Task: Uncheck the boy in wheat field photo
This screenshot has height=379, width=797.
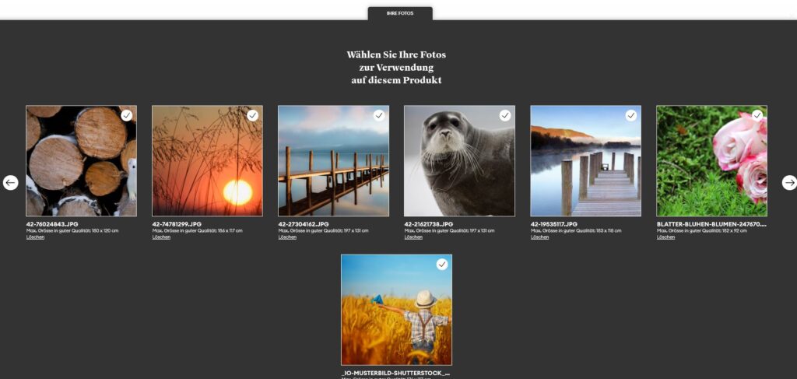Action: (442, 265)
